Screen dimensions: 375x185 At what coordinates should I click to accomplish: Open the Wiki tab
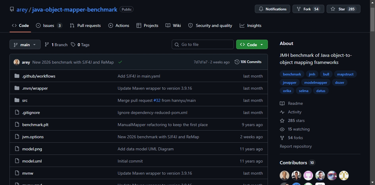(173, 25)
